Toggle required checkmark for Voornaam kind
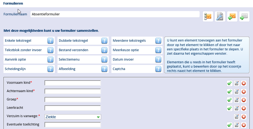253x129 pixels. pos(230,83)
